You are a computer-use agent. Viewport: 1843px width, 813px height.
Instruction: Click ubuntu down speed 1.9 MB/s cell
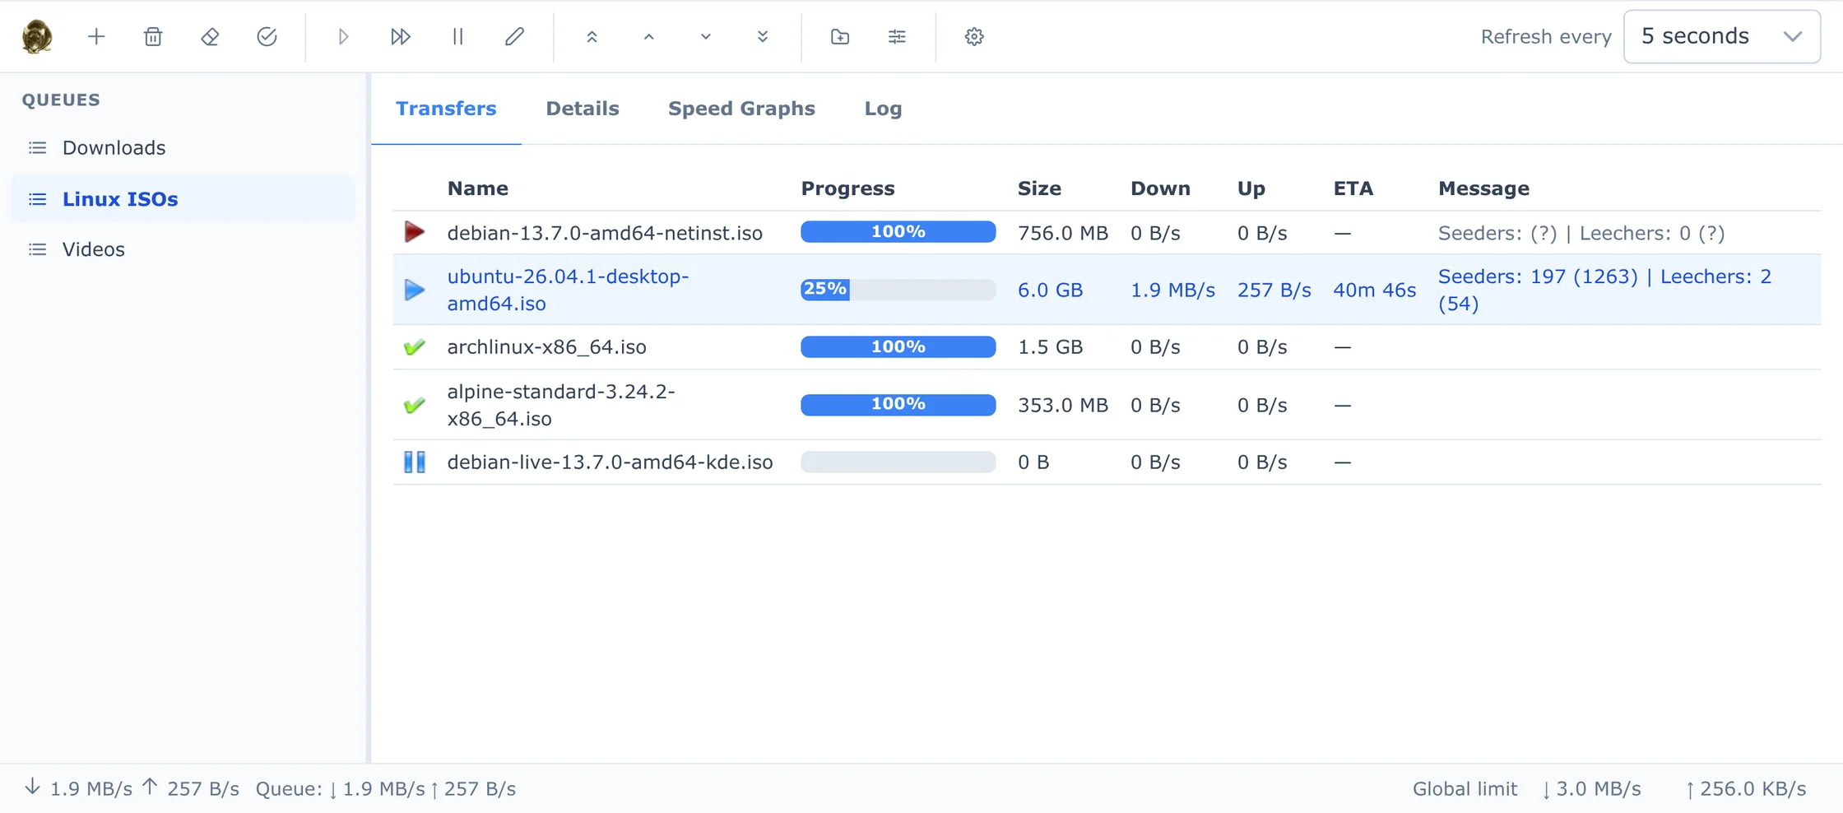click(x=1172, y=290)
